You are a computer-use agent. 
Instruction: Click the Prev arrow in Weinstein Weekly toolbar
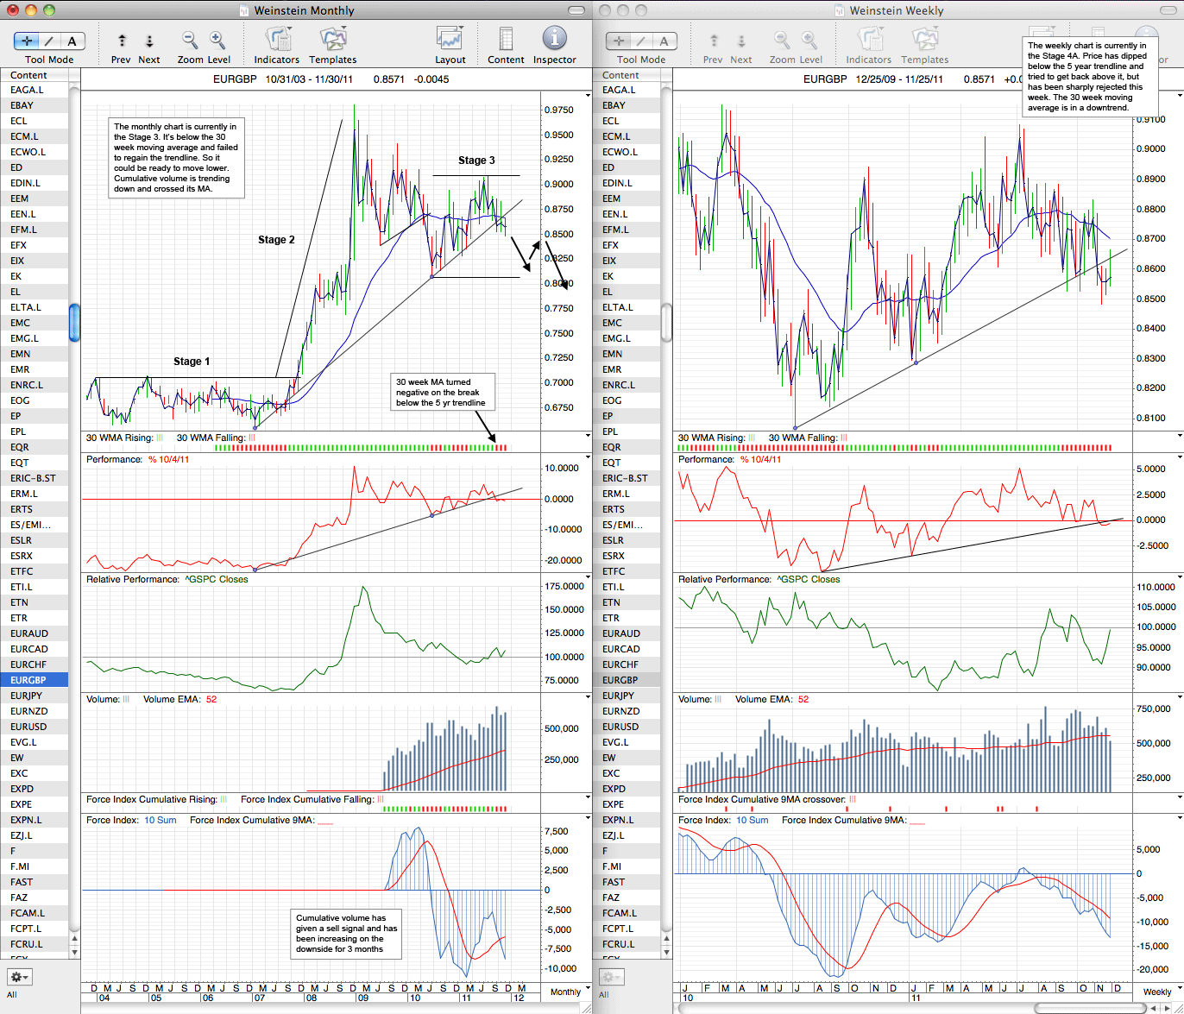(714, 41)
